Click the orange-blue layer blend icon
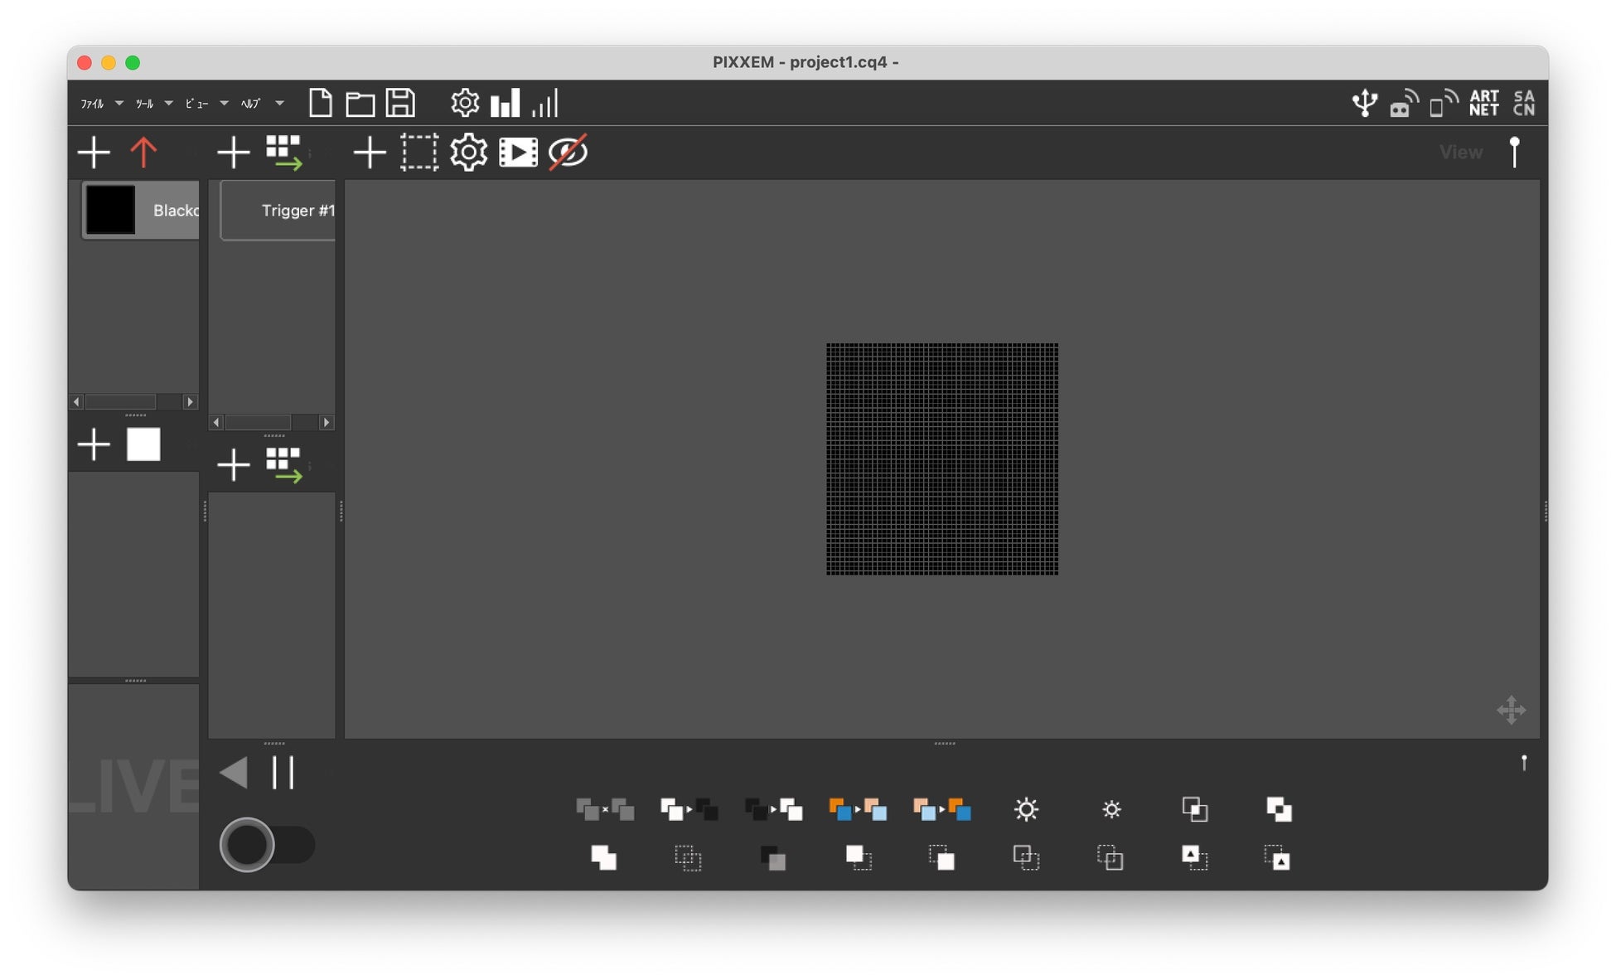 pyautogui.click(x=857, y=809)
